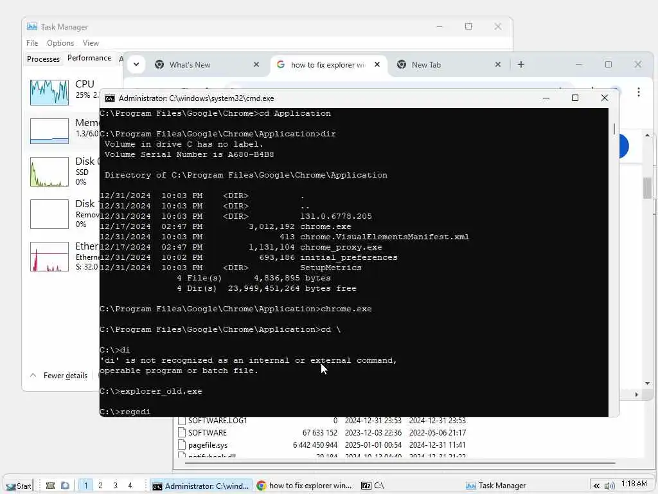Open Chrome's tab search dropdown arrow

pyautogui.click(x=136, y=65)
